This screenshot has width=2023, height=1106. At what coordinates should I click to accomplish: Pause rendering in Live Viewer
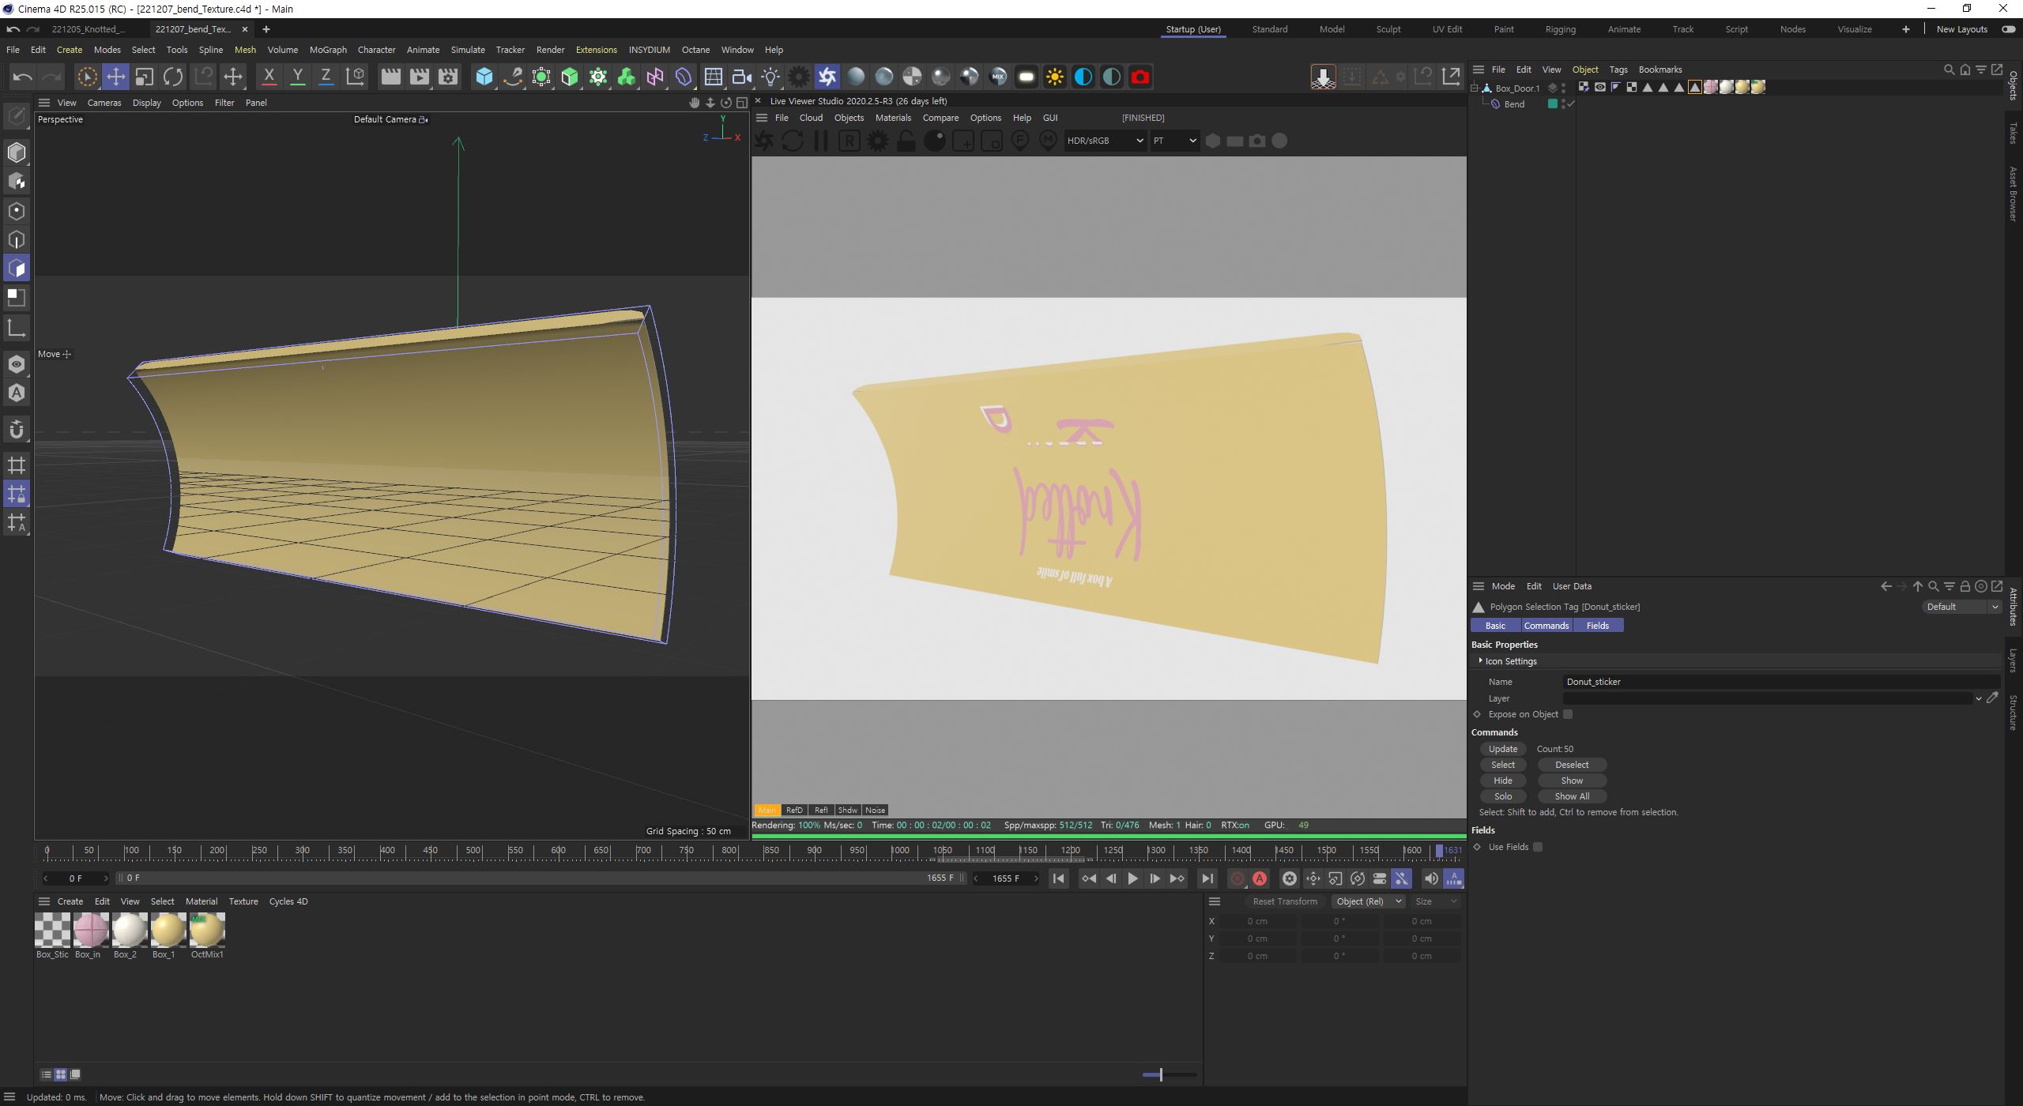click(821, 141)
